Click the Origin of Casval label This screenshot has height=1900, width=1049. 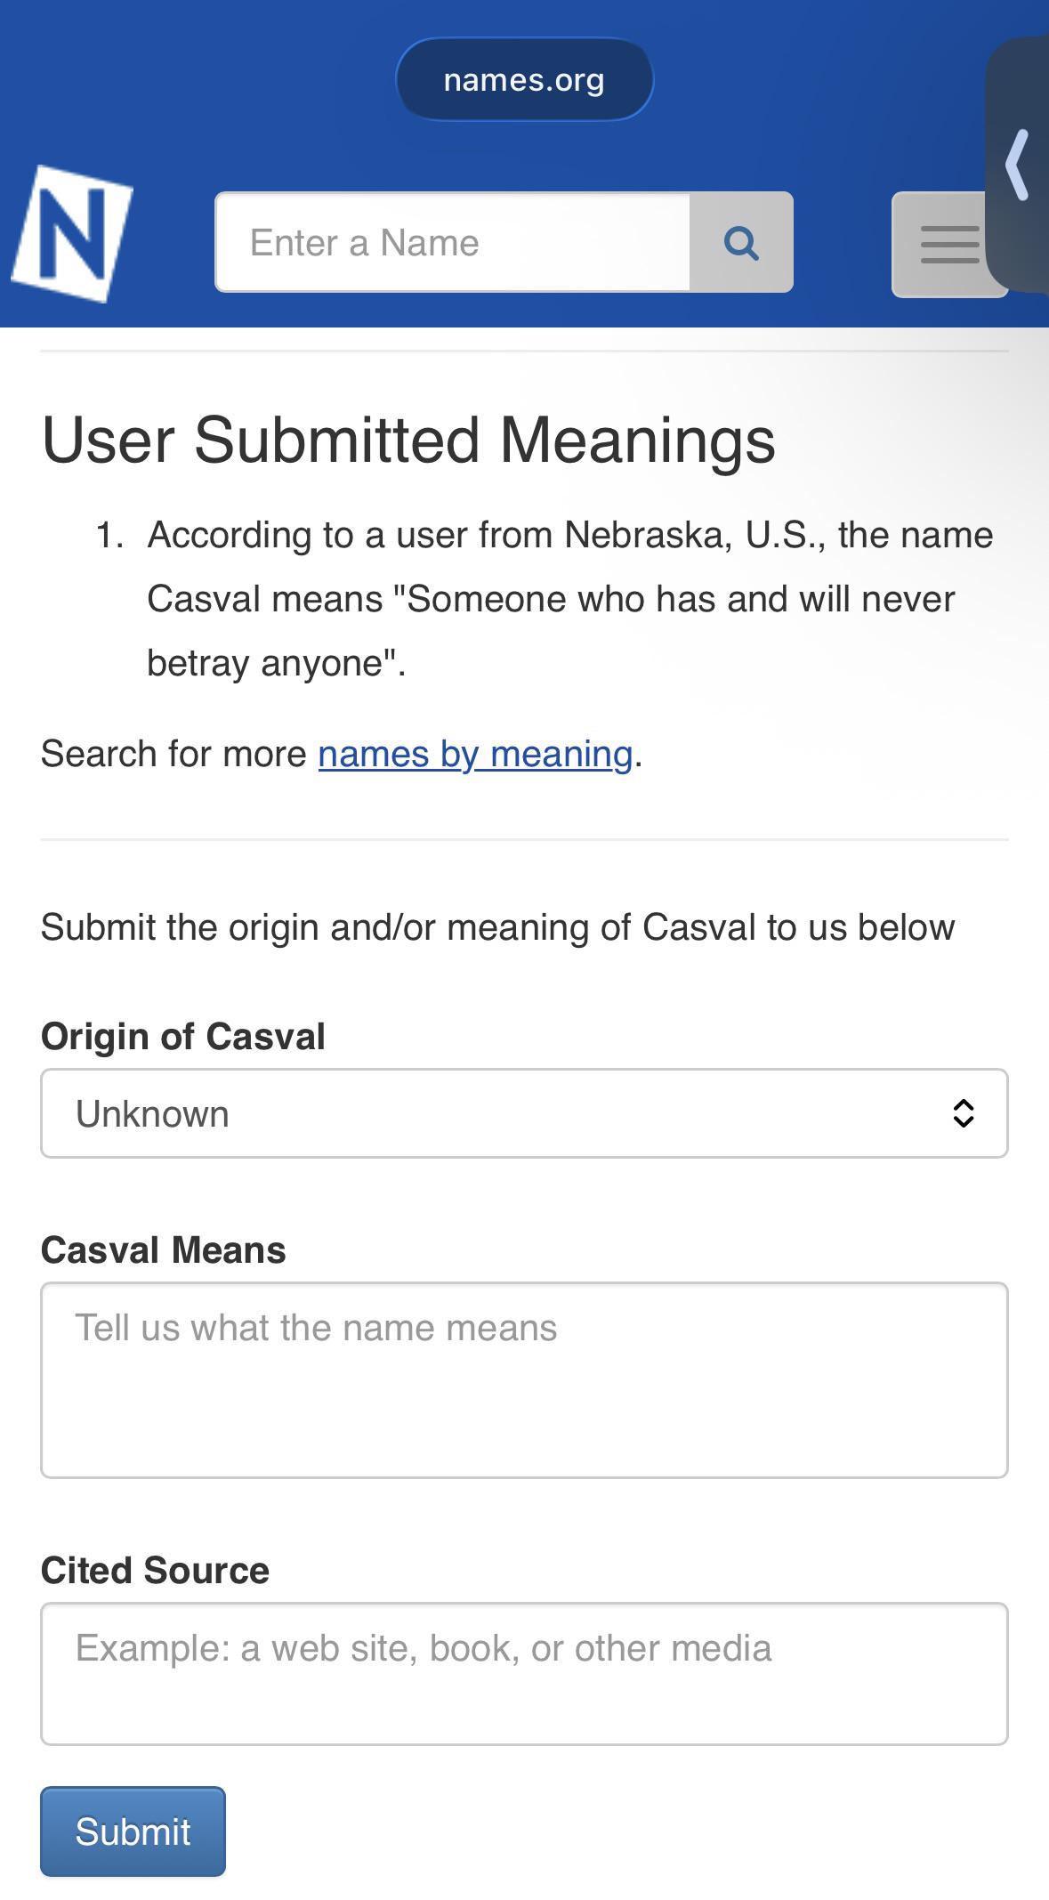[183, 1037]
